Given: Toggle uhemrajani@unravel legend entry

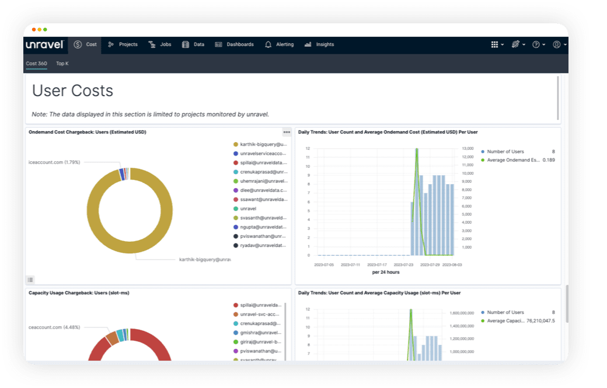Looking at the screenshot, I should pos(260,181).
